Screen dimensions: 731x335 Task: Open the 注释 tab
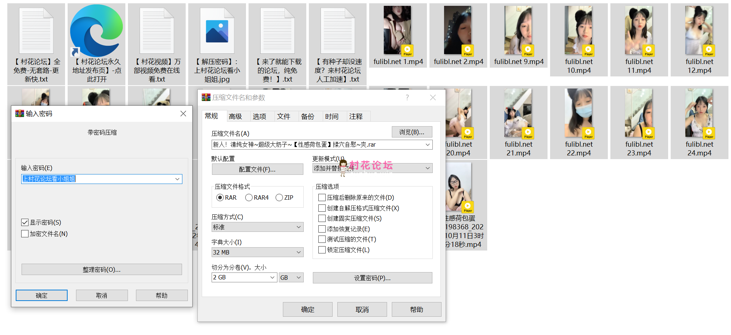pyautogui.click(x=356, y=116)
